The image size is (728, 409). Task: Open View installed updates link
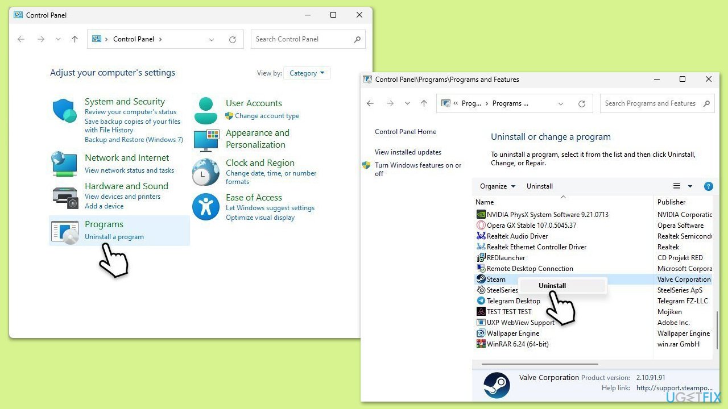click(408, 152)
